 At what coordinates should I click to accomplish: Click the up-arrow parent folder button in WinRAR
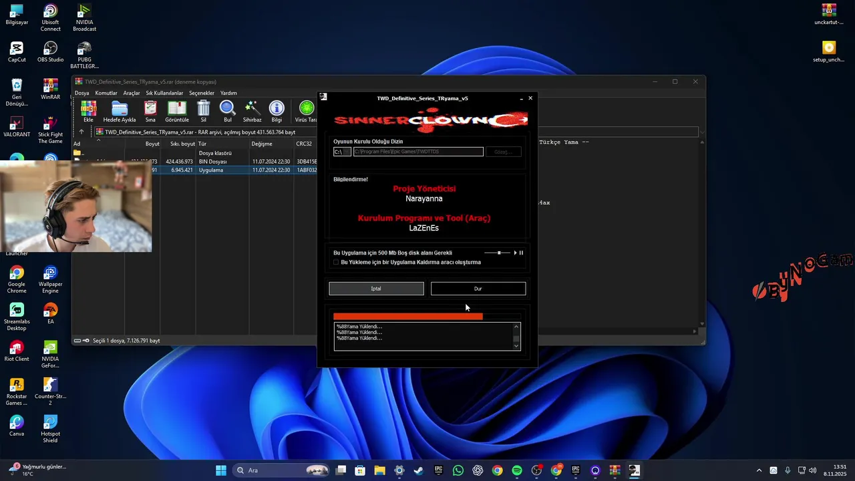point(81,132)
